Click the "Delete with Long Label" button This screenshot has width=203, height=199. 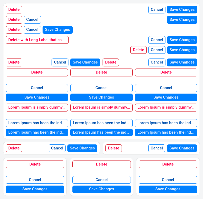37,40
